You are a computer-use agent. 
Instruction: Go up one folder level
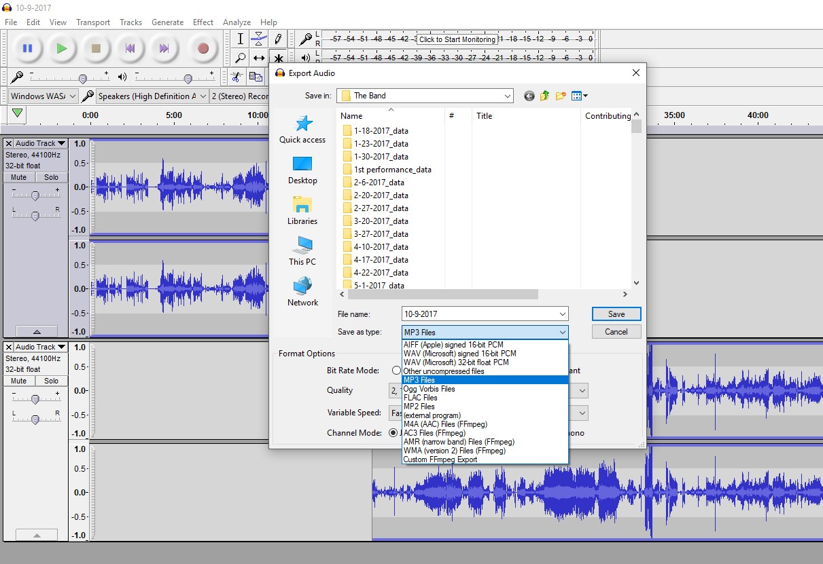click(x=545, y=96)
